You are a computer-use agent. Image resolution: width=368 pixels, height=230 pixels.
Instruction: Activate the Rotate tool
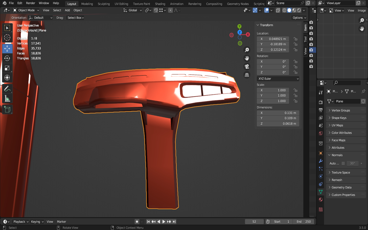point(7,58)
